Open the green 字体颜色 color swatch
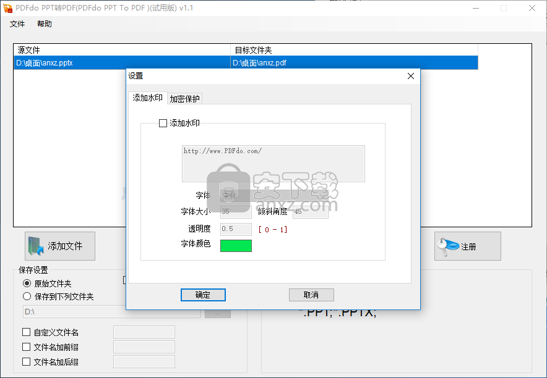 pos(236,246)
